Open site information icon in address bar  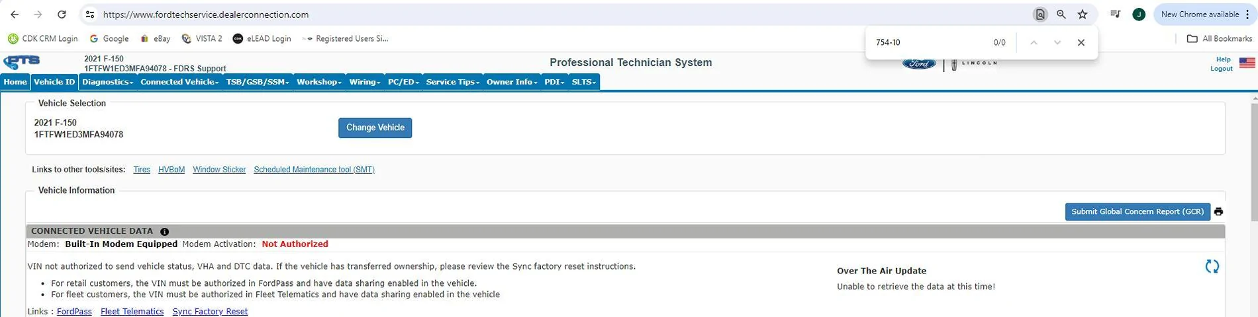tap(90, 15)
